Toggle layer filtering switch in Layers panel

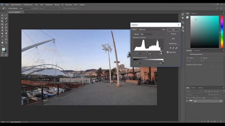(x=224, y=91)
